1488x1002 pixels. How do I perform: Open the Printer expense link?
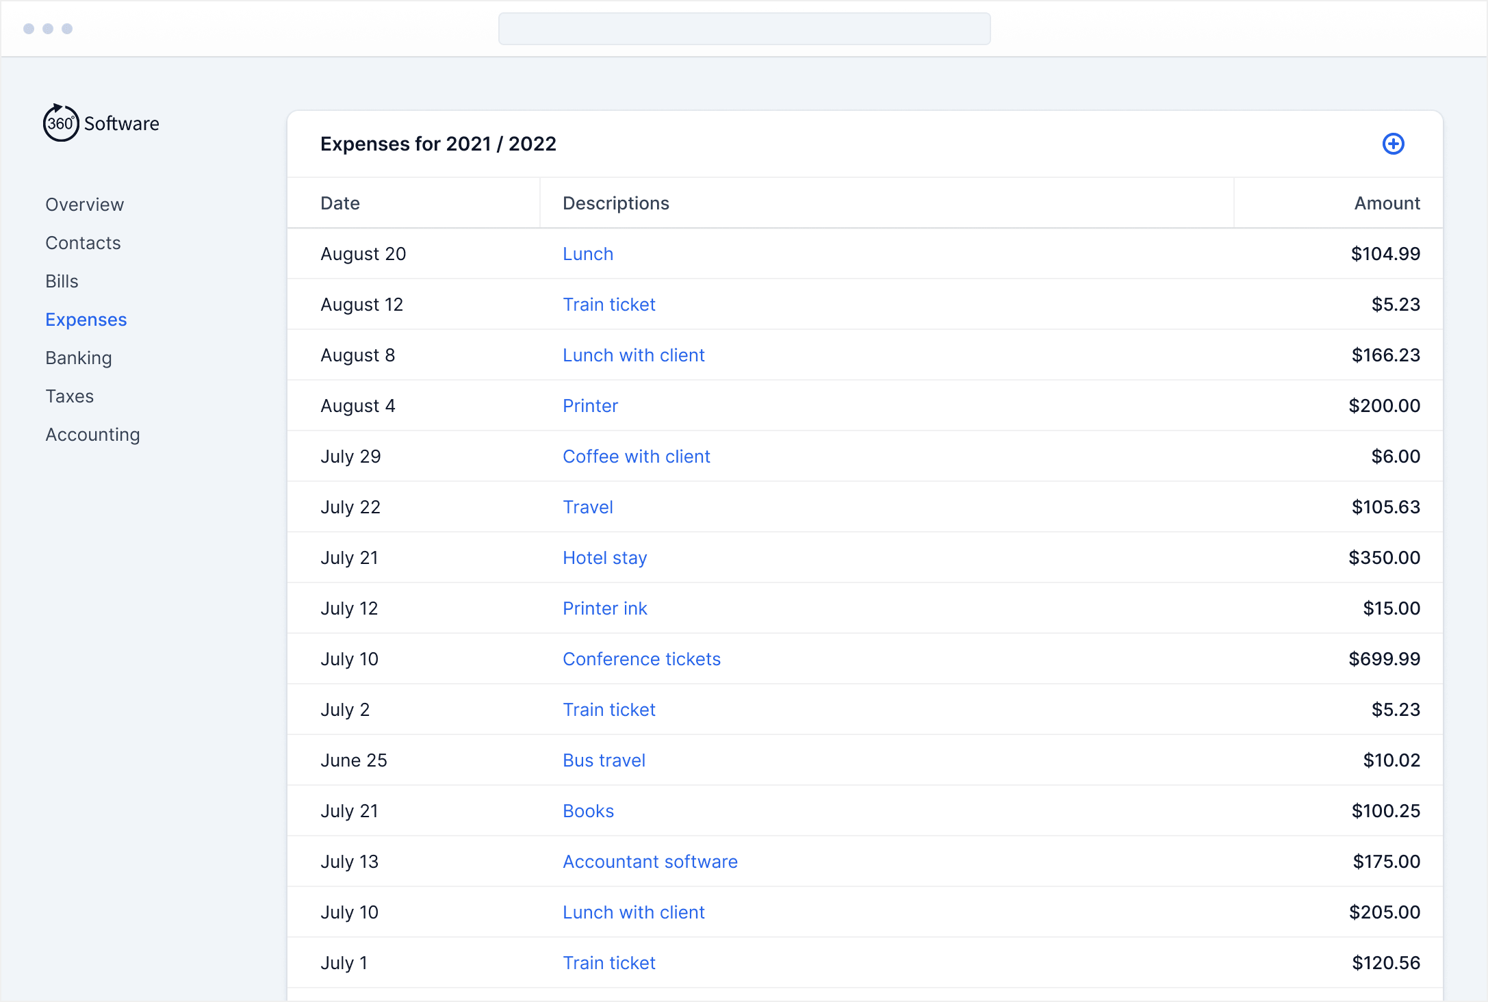point(590,406)
